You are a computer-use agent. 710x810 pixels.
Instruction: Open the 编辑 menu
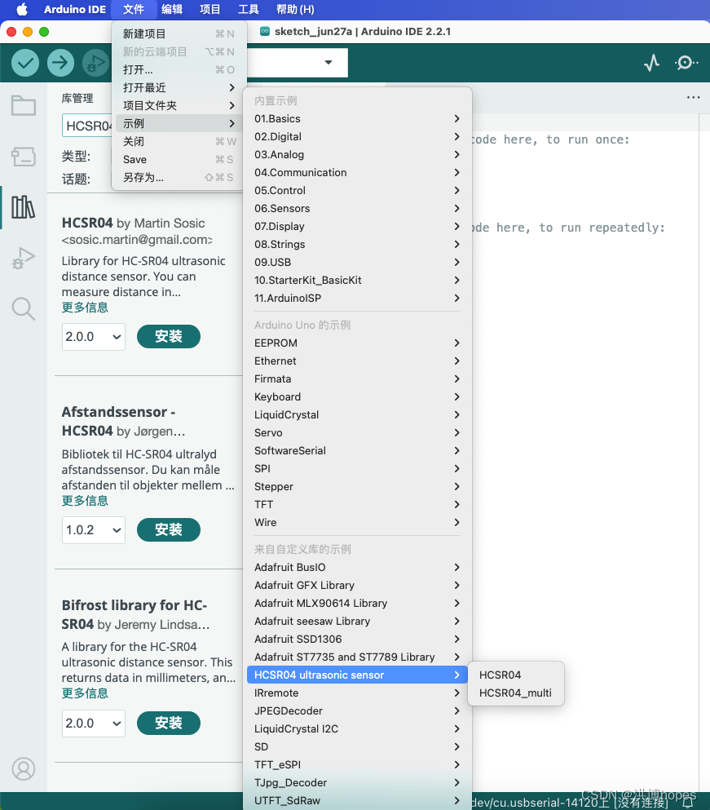pos(172,9)
